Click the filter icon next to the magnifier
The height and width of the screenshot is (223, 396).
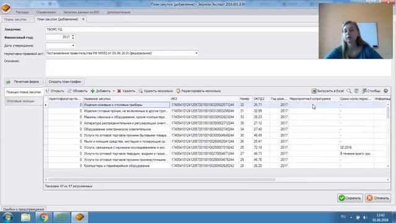tap(356, 91)
